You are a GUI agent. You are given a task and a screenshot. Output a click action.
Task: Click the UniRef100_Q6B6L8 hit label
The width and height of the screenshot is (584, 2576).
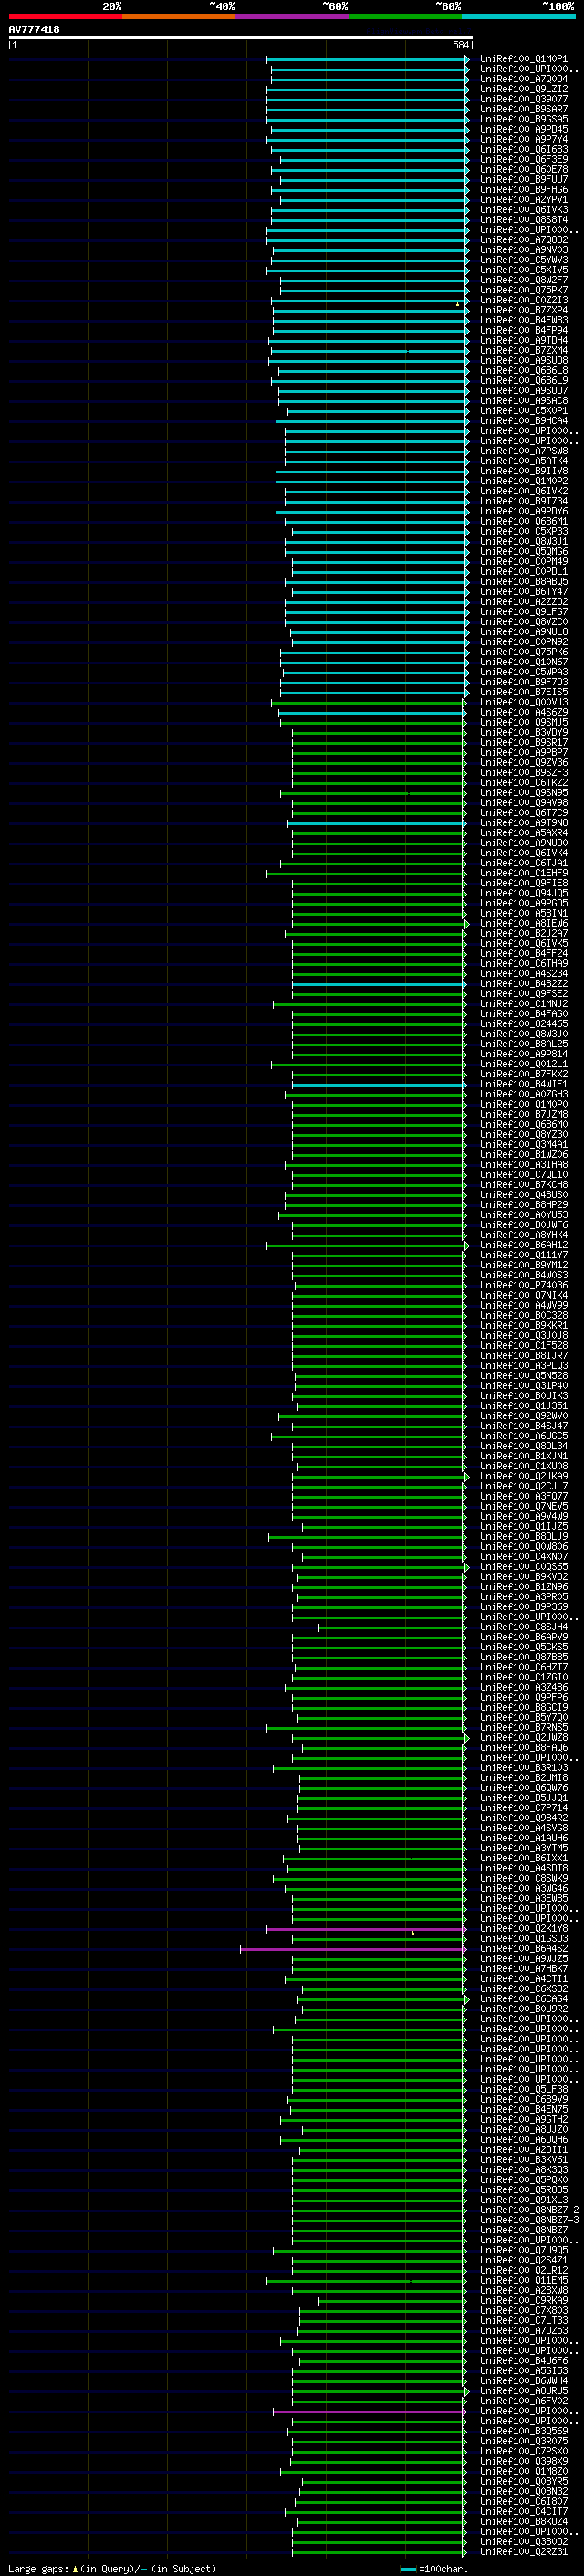(524, 370)
